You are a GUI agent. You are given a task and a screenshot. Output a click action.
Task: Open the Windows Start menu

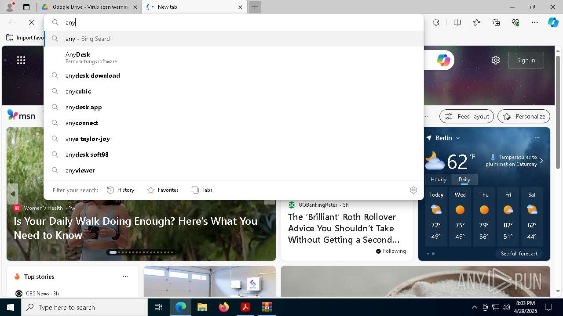(11, 307)
